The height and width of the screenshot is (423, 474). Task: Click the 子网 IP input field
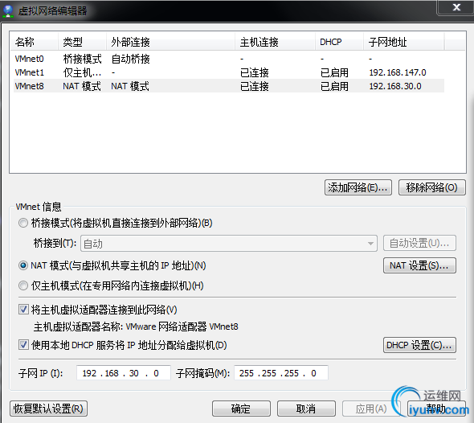[124, 373]
